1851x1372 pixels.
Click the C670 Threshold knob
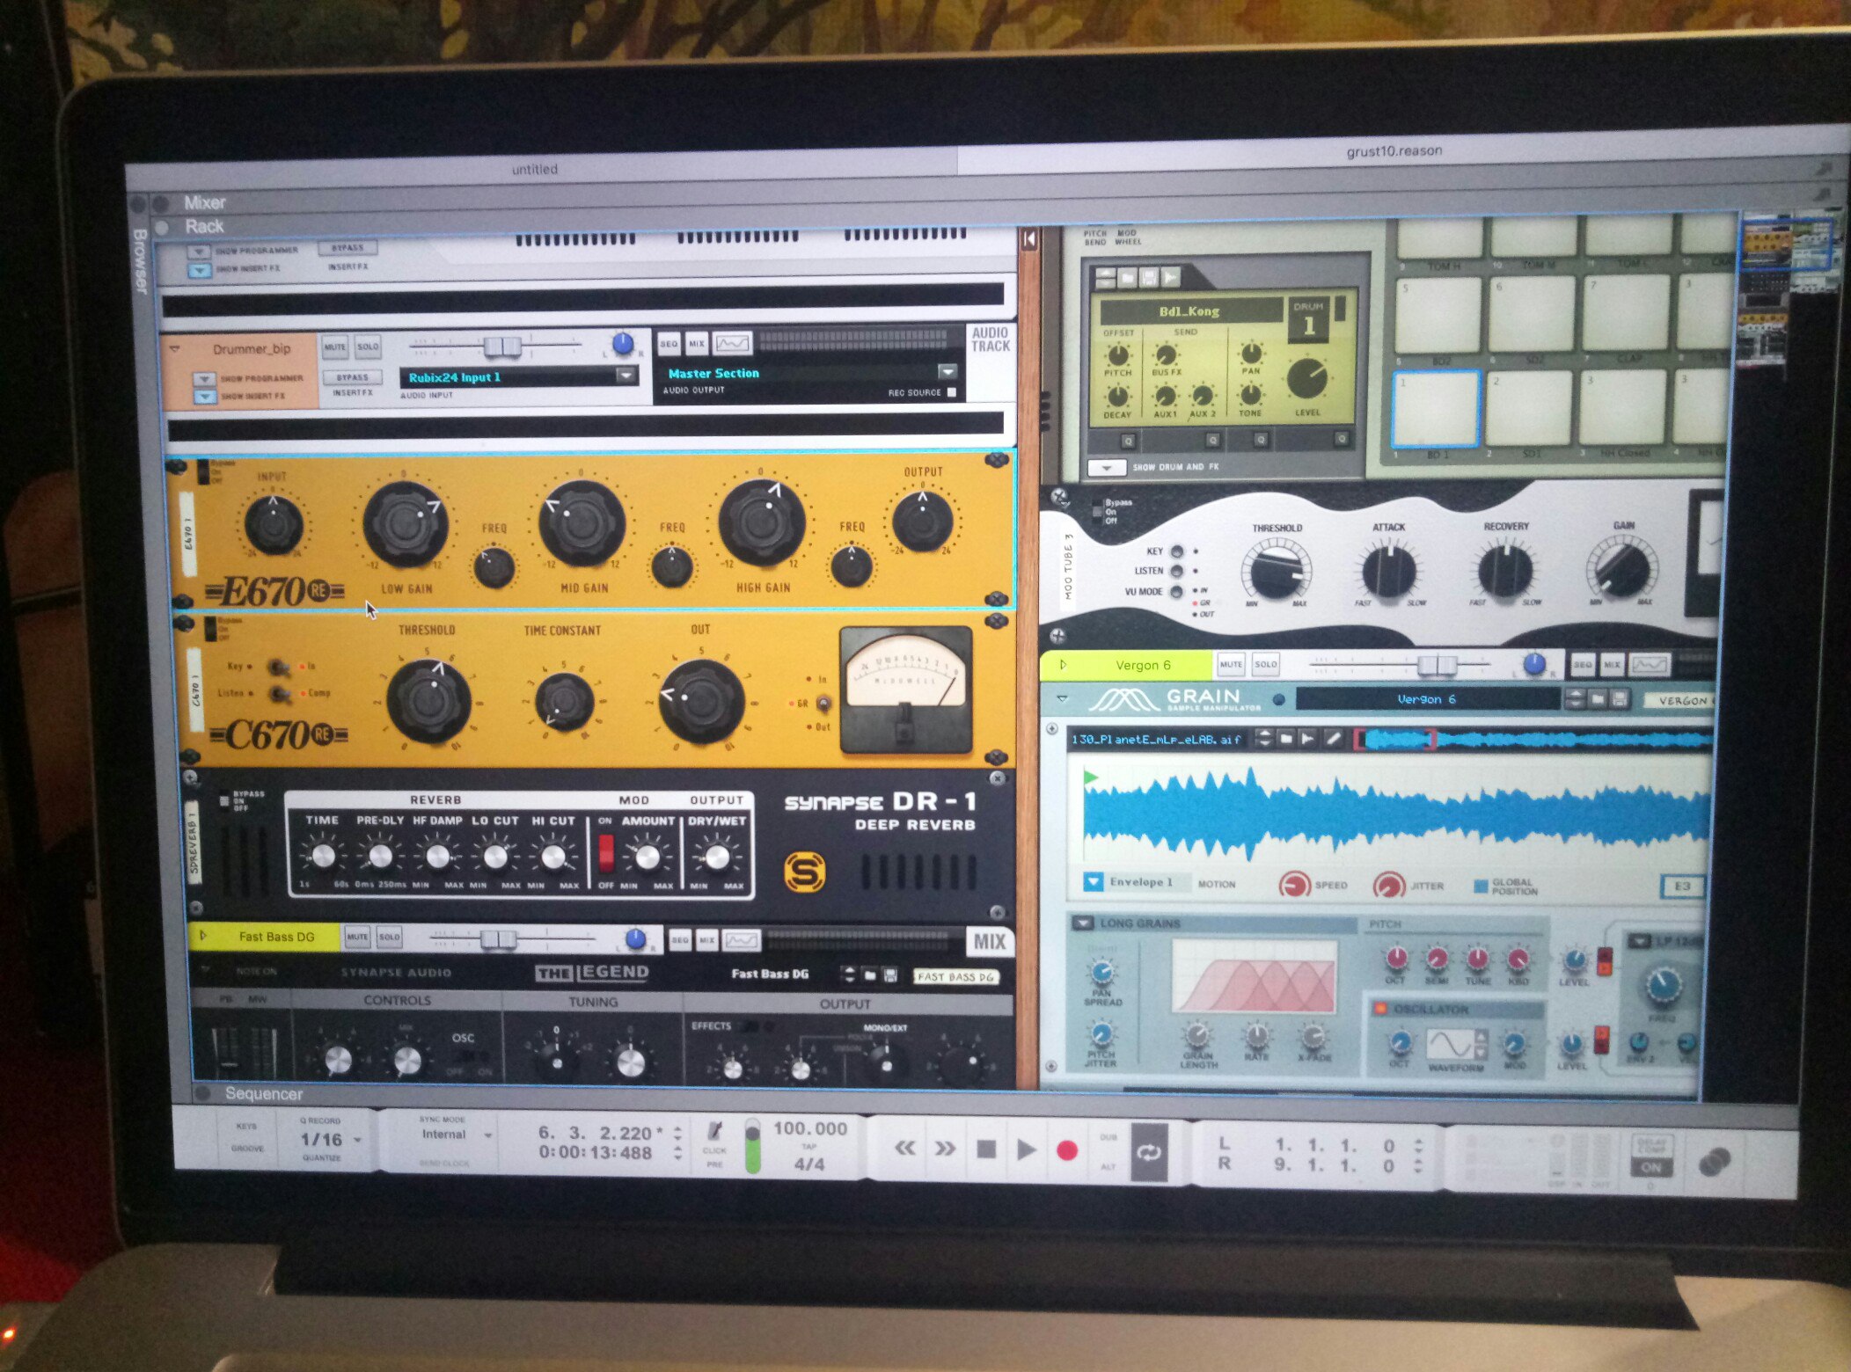pyautogui.click(x=428, y=700)
